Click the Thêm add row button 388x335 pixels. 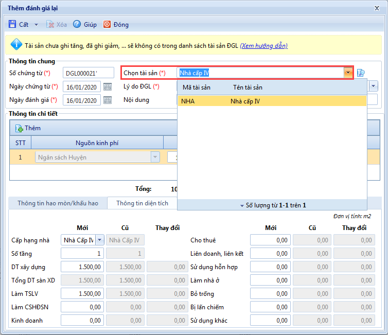[x=28, y=128]
